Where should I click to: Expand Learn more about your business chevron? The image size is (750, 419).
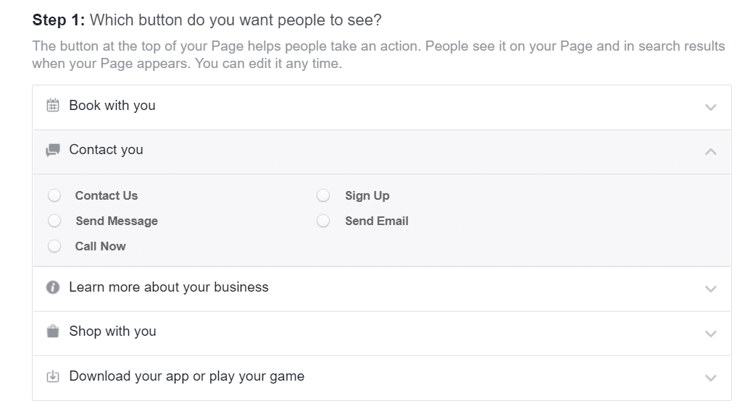[710, 289]
